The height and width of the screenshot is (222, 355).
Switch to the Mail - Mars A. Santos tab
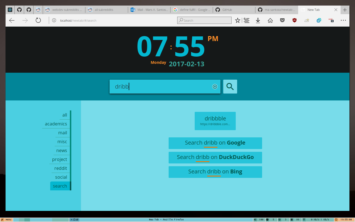[x=149, y=10]
